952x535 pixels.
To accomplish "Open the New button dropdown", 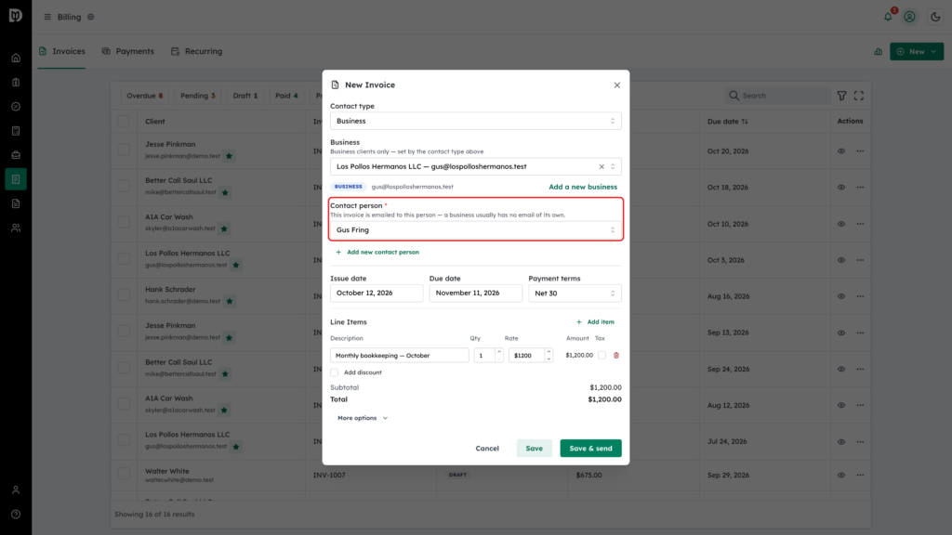I will 917,52.
